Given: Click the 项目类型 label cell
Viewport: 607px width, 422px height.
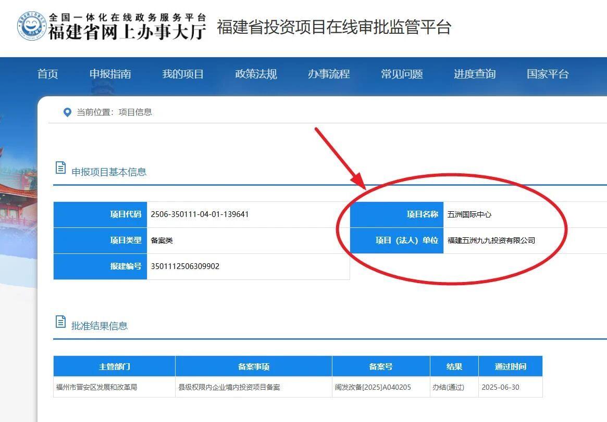Looking at the screenshot, I should [100, 240].
